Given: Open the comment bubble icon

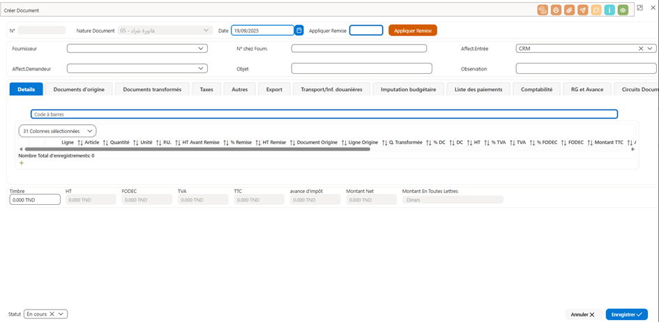Looking at the screenshot, I should (x=596, y=10).
